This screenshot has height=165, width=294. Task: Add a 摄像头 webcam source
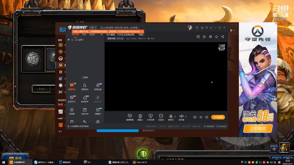point(140,117)
